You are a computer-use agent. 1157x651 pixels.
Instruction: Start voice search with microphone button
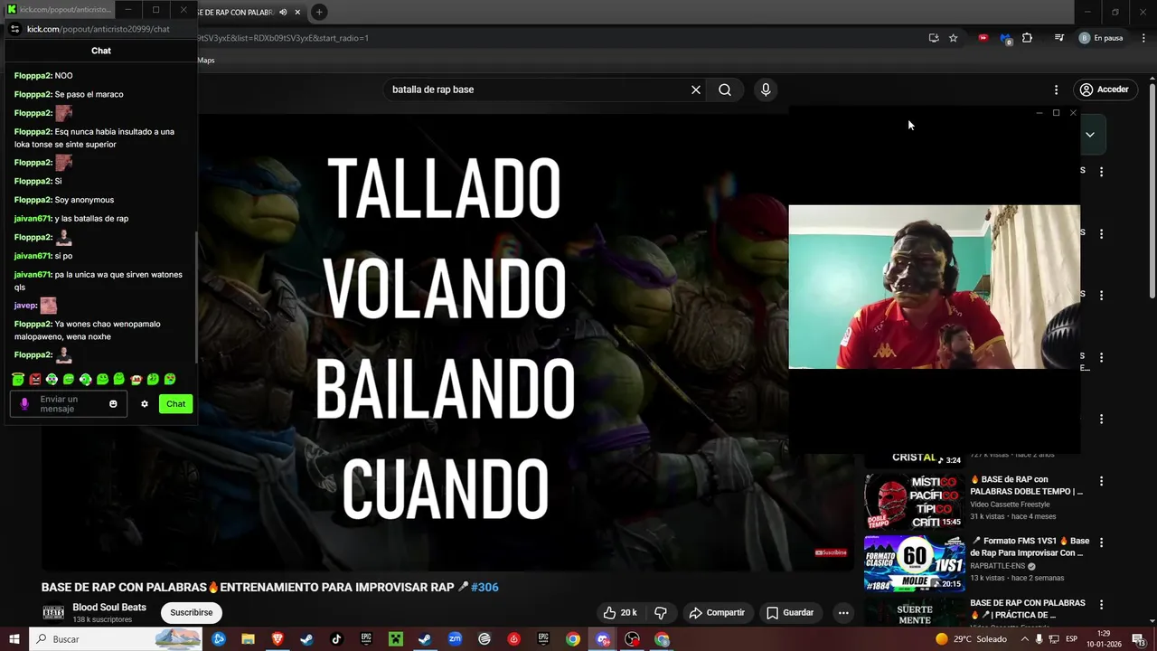point(766,90)
